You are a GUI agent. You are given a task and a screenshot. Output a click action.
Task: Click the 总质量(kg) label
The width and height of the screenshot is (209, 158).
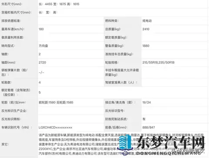pos(113,29)
